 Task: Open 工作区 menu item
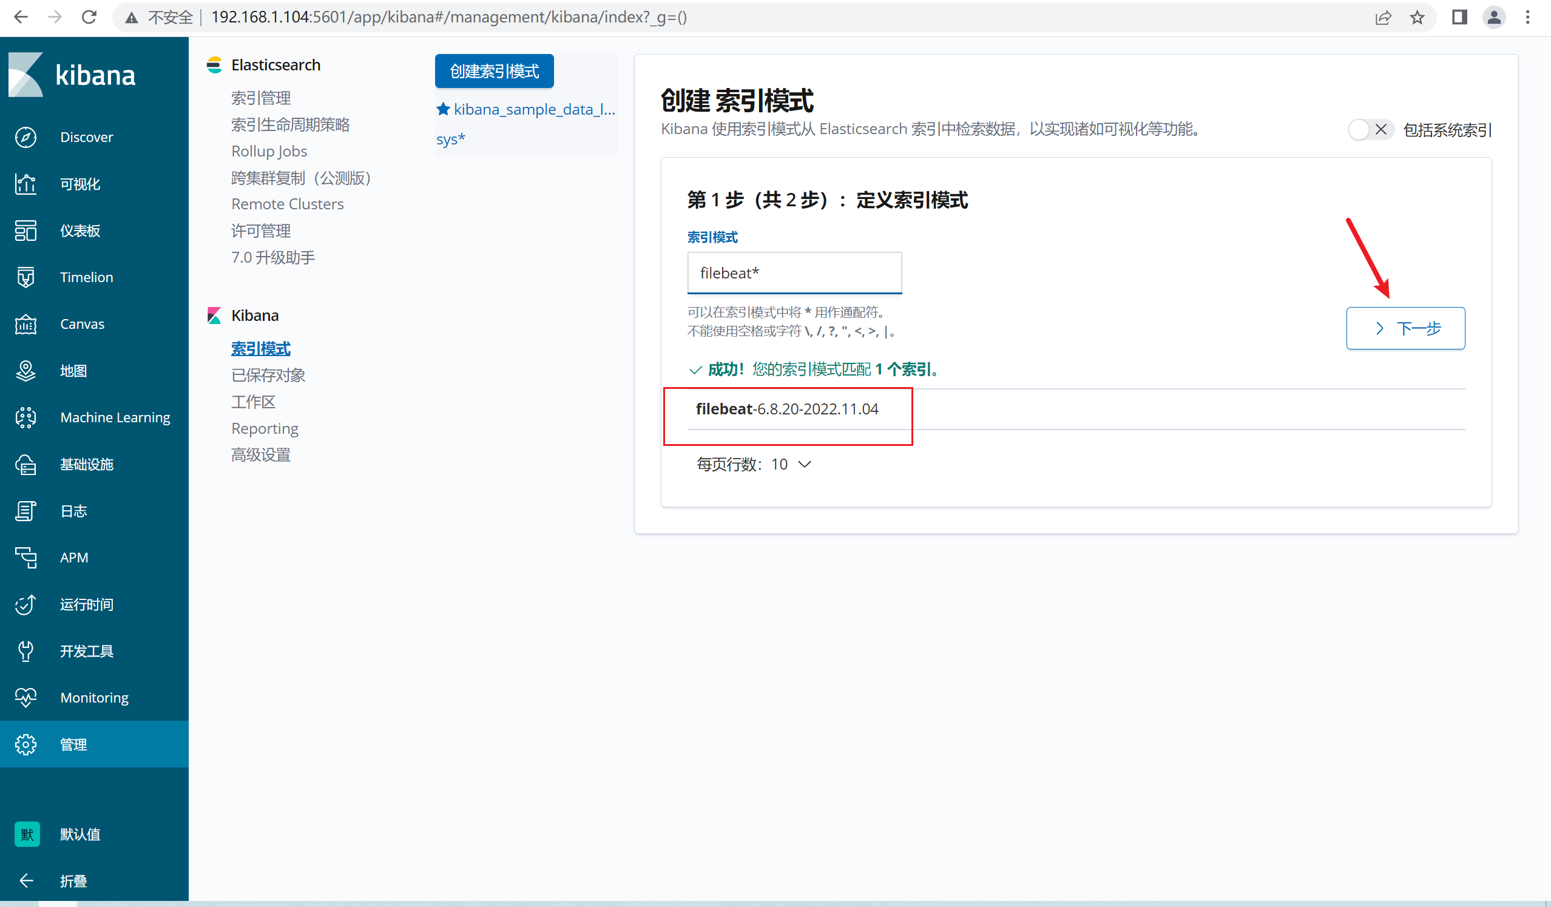coord(254,402)
